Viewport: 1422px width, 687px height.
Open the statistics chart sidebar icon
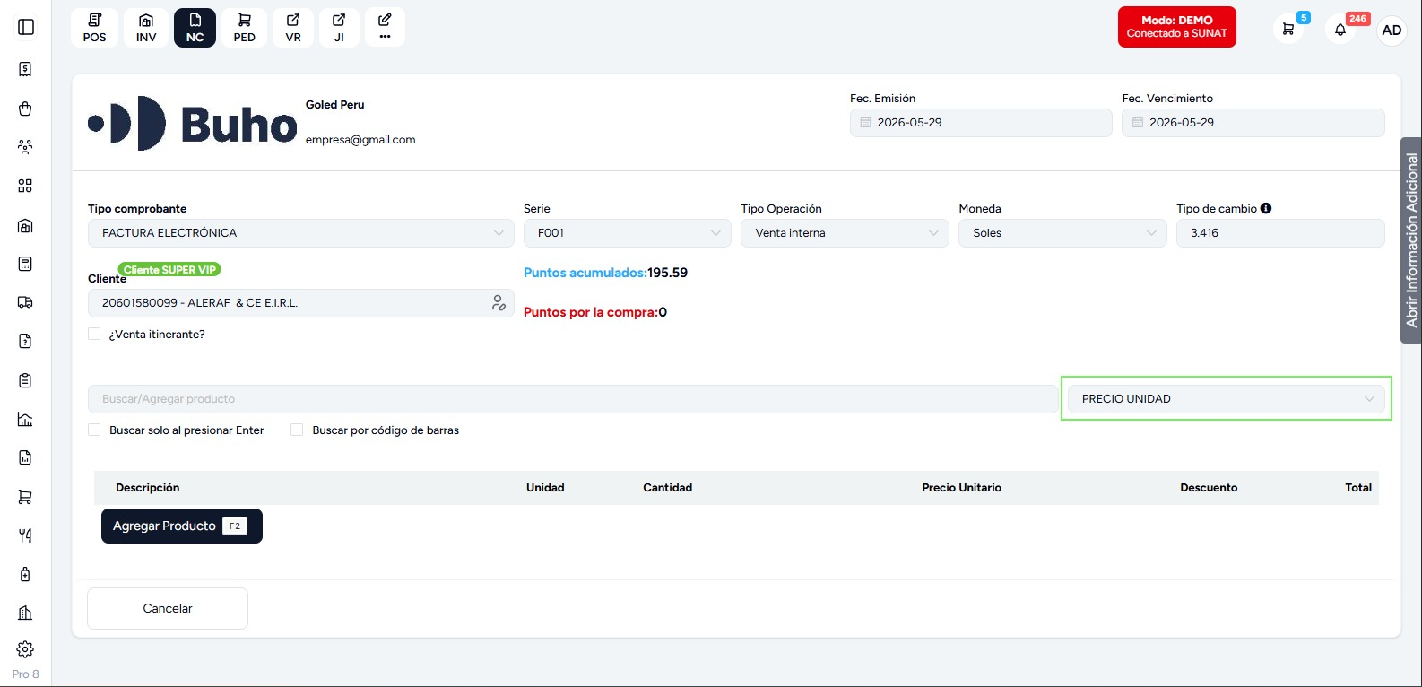(25, 419)
